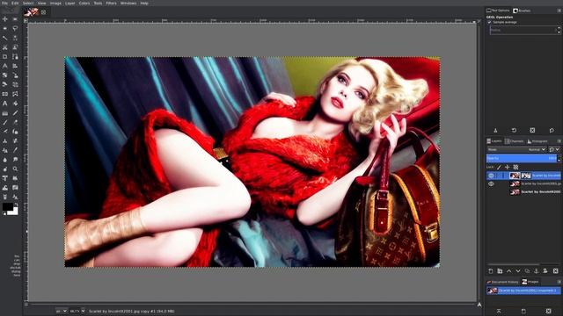
Task: Open the layer Mode dropdown
Action: pyautogui.click(x=517, y=149)
